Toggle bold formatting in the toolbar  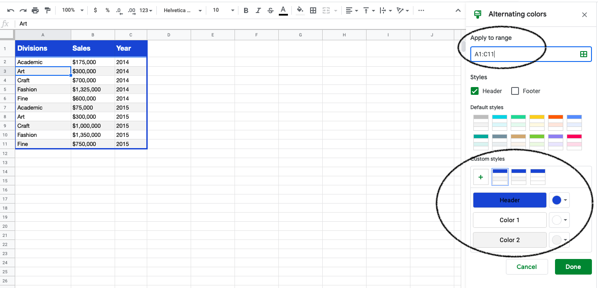[x=246, y=10]
